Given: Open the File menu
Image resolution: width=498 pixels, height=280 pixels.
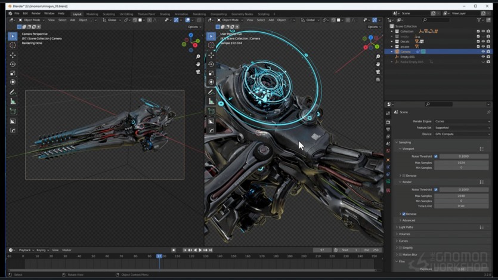Looking at the screenshot, I should (x=17, y=14).
